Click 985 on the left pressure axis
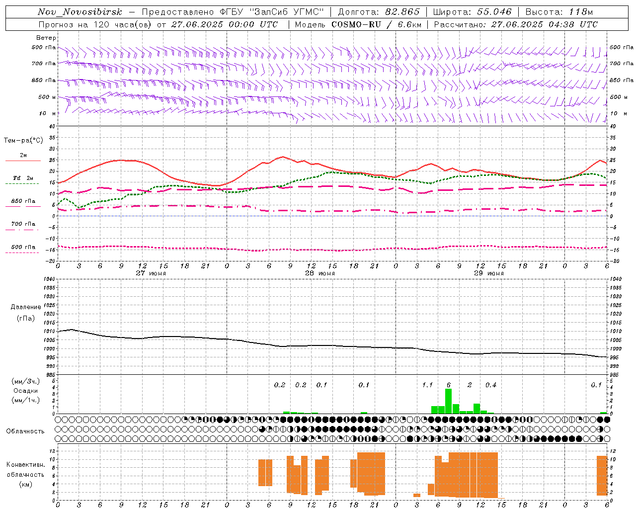 [x=50, y=375]
